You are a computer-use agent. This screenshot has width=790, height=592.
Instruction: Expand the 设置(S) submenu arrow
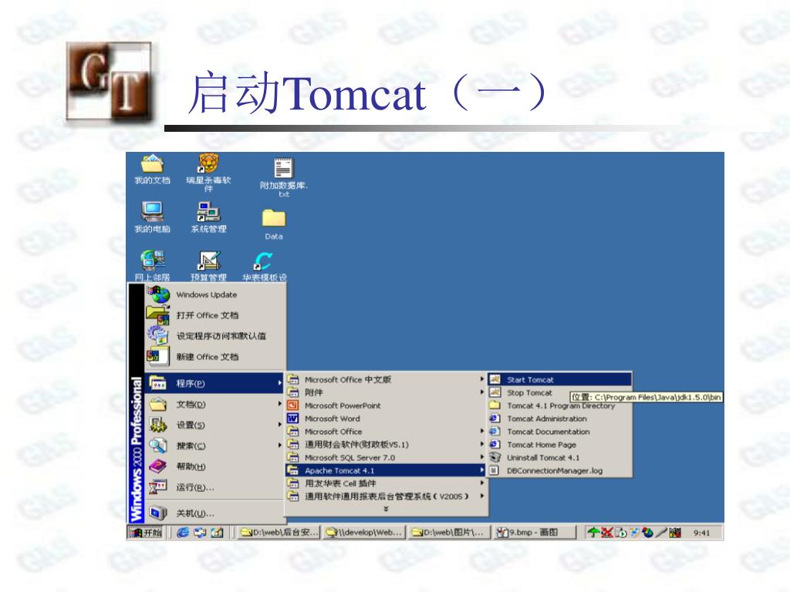[279, 425]
